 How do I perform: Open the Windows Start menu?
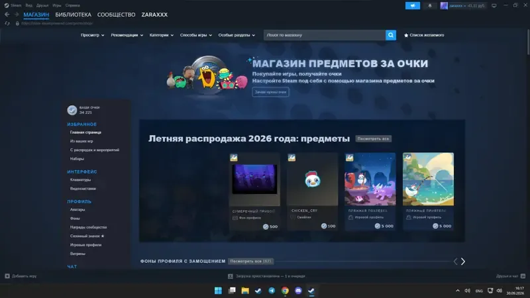pos(219,291)
